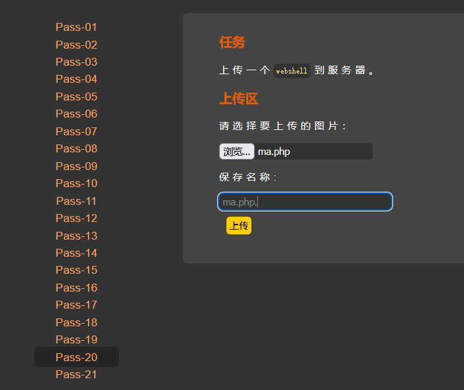Navigate to Pass-05

76,97
